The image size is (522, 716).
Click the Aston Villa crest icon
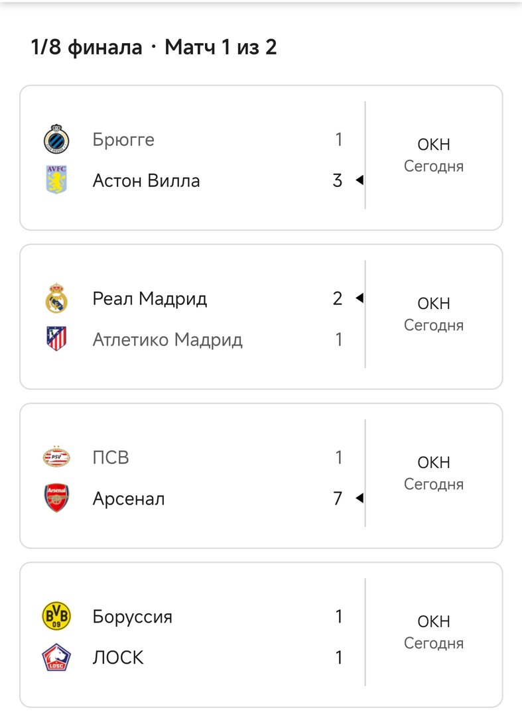click(56, 180)
